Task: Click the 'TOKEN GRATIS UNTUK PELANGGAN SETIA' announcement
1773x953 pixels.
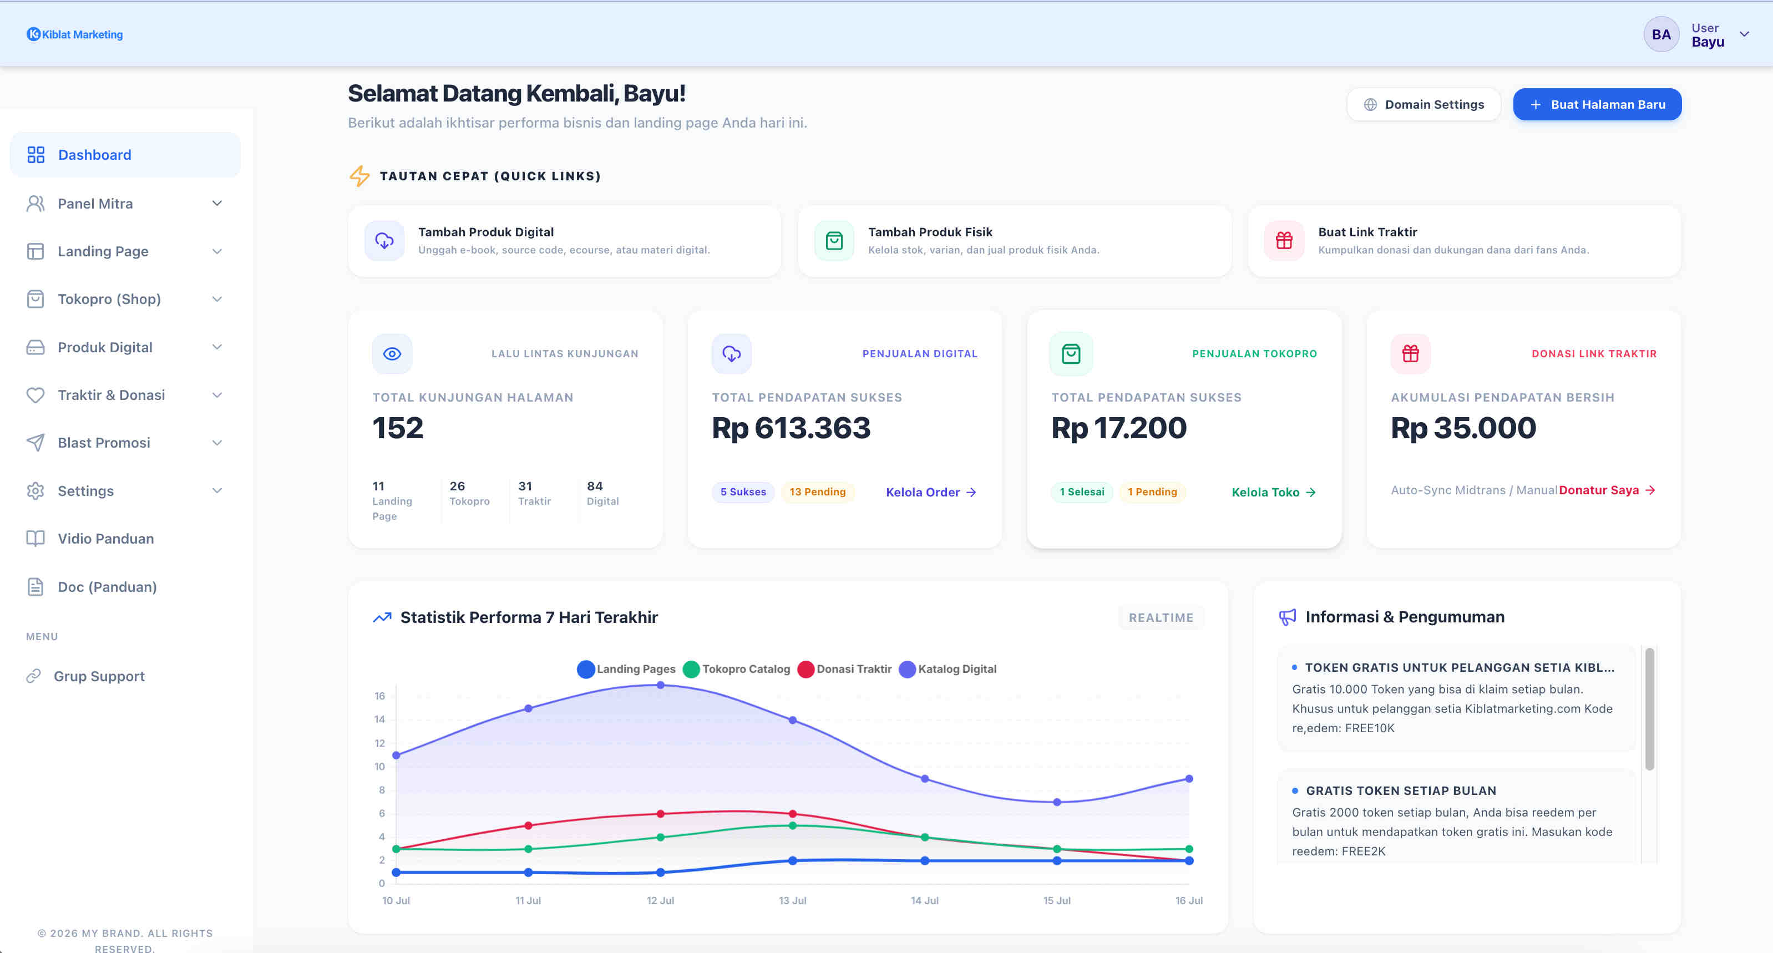Action: (x=1456, y=698)
